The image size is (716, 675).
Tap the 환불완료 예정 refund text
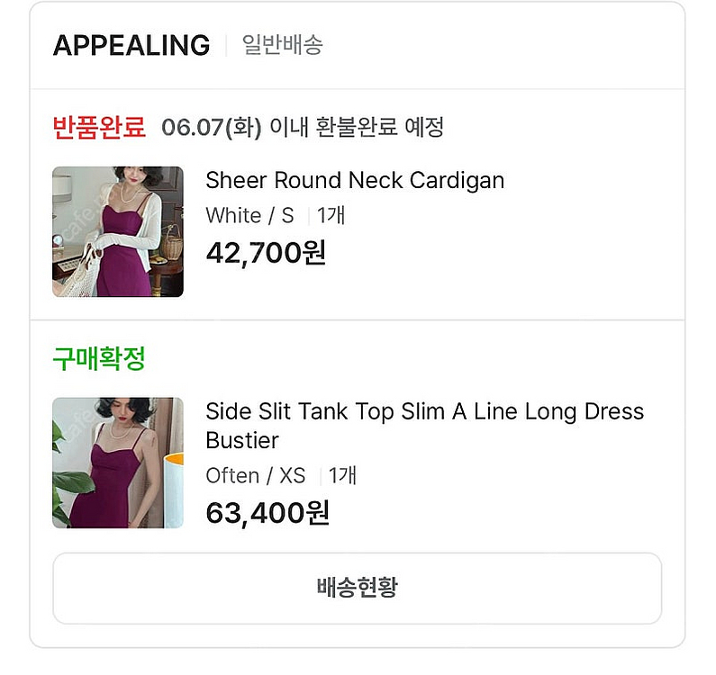click(x=380, y=127)
